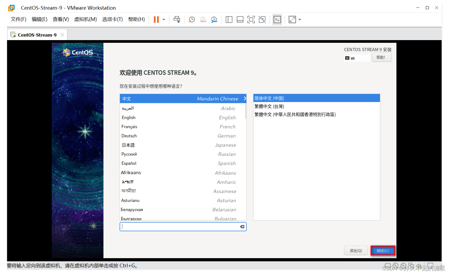
Task: Open the power options dropdown arrow
Action: [164, 20]
